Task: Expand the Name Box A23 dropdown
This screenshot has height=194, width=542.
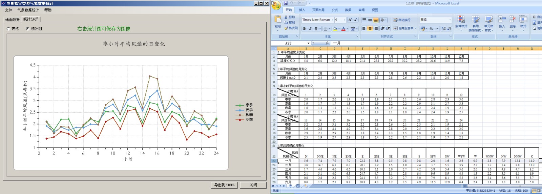Action: pos(308,43)
